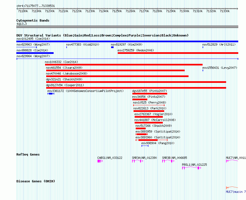Screen dimensions: 246x200
Task: Click the nsv441887 (McCarroll2008) red bar
Action: click(x=149, y=123)
